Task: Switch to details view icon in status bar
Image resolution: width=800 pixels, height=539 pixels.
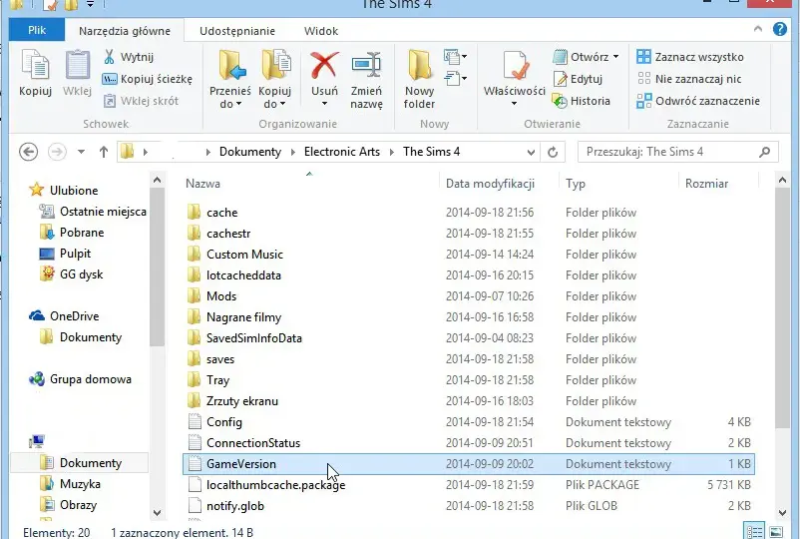Action: pyautogui.click(x=754, y=531)
